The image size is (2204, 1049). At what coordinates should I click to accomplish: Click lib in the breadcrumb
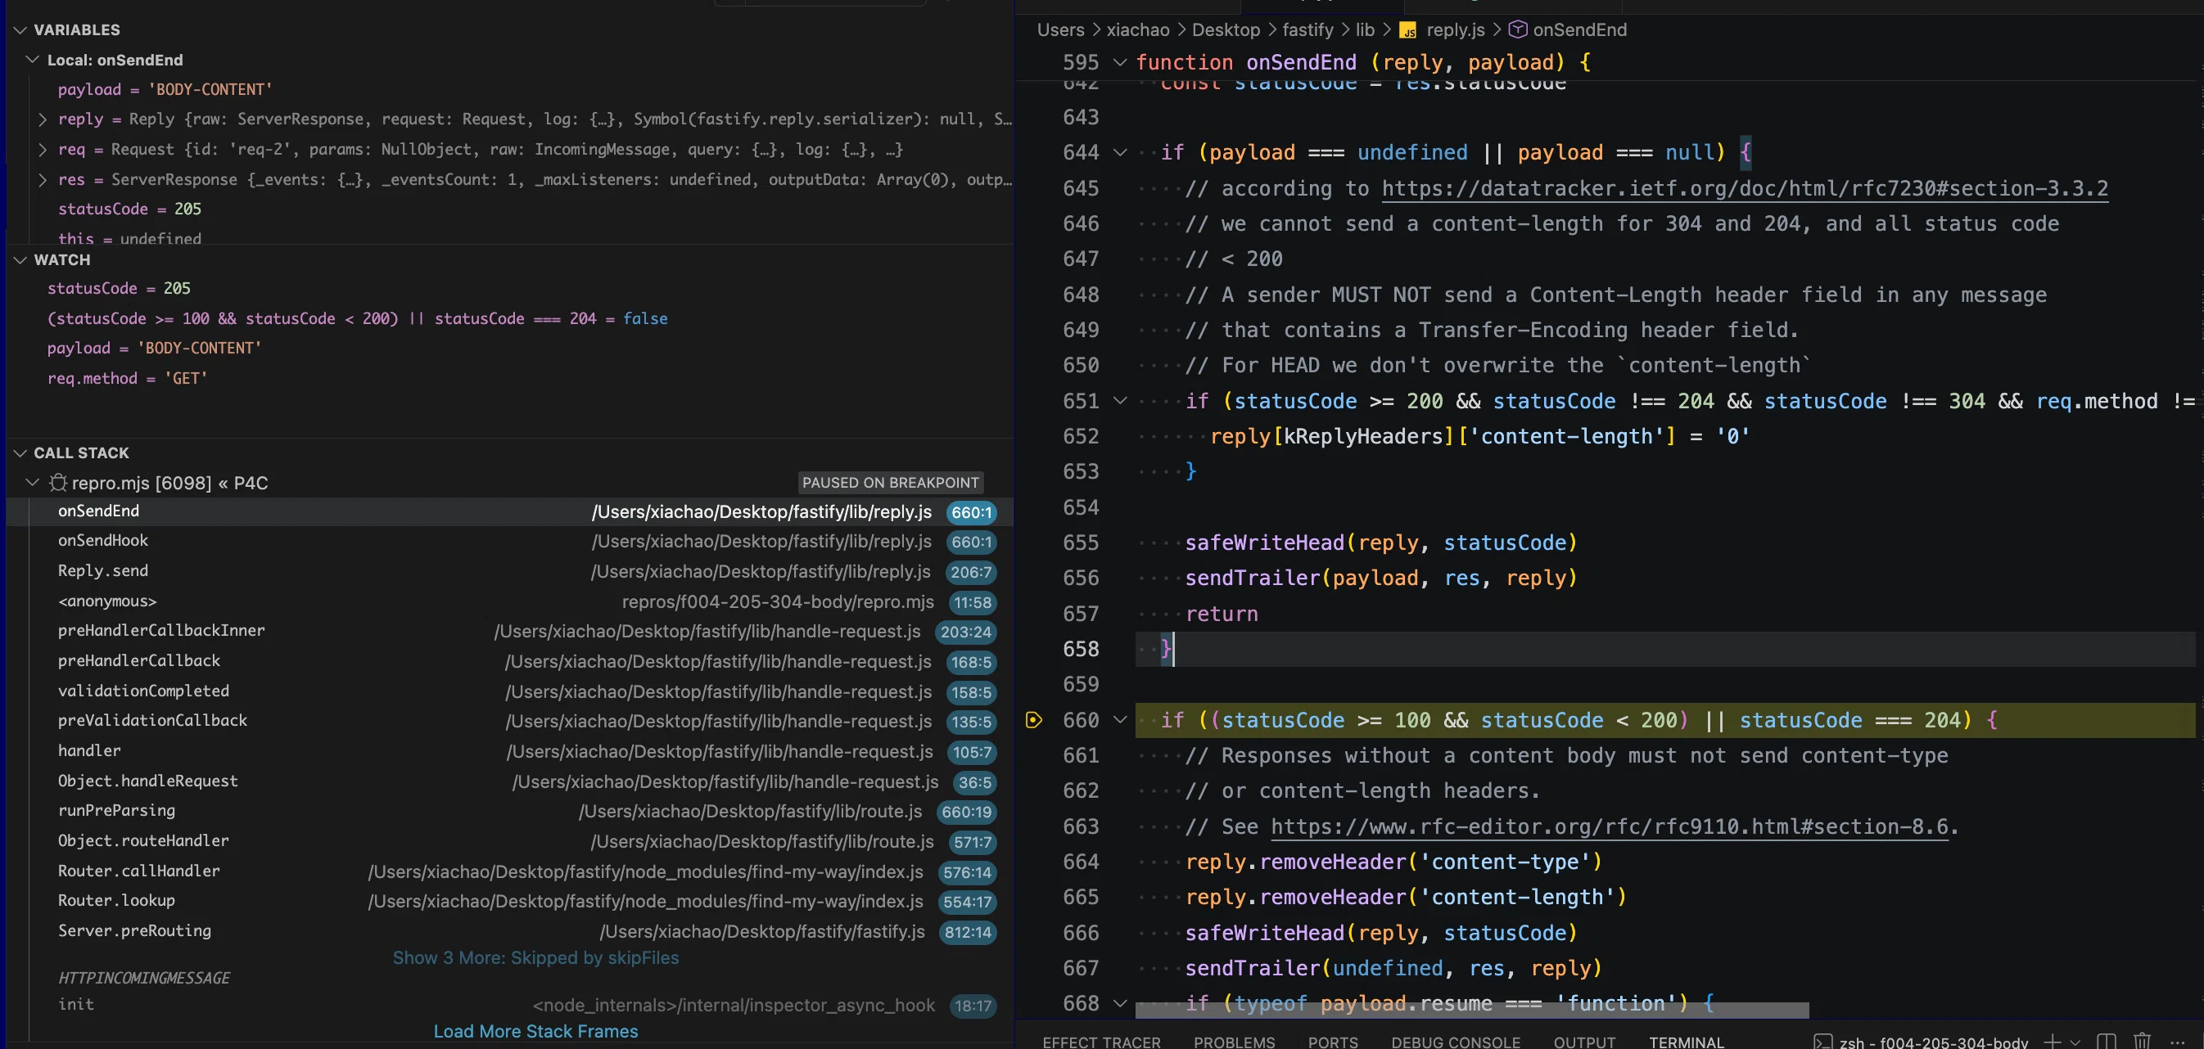1365,30
